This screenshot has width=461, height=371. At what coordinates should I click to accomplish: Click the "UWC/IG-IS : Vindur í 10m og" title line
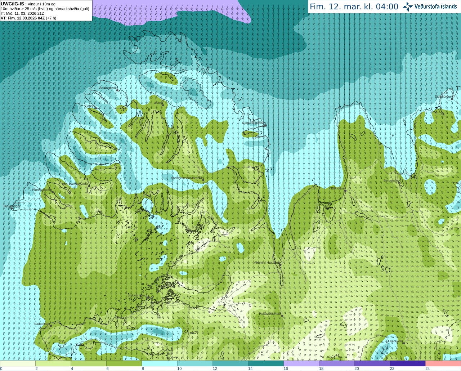[27, 4]
